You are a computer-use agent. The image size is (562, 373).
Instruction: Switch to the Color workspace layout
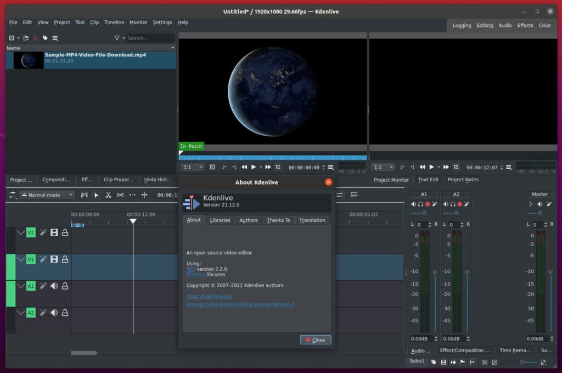point(545,25)
